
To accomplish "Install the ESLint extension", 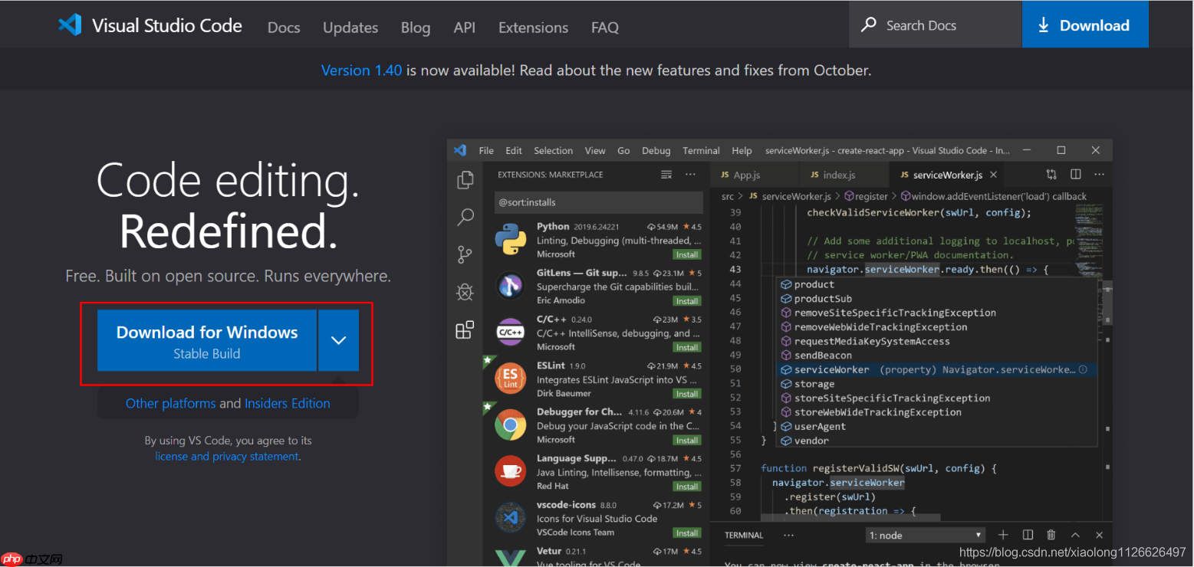I will tap(686, 393).
